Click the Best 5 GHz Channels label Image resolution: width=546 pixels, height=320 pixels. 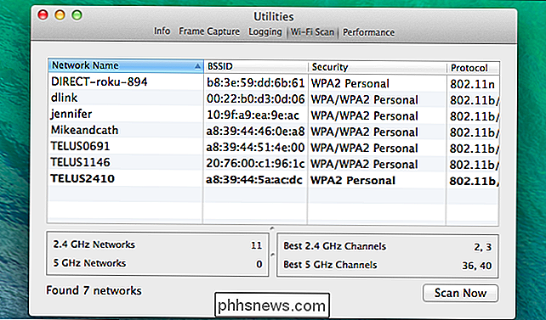330,265
